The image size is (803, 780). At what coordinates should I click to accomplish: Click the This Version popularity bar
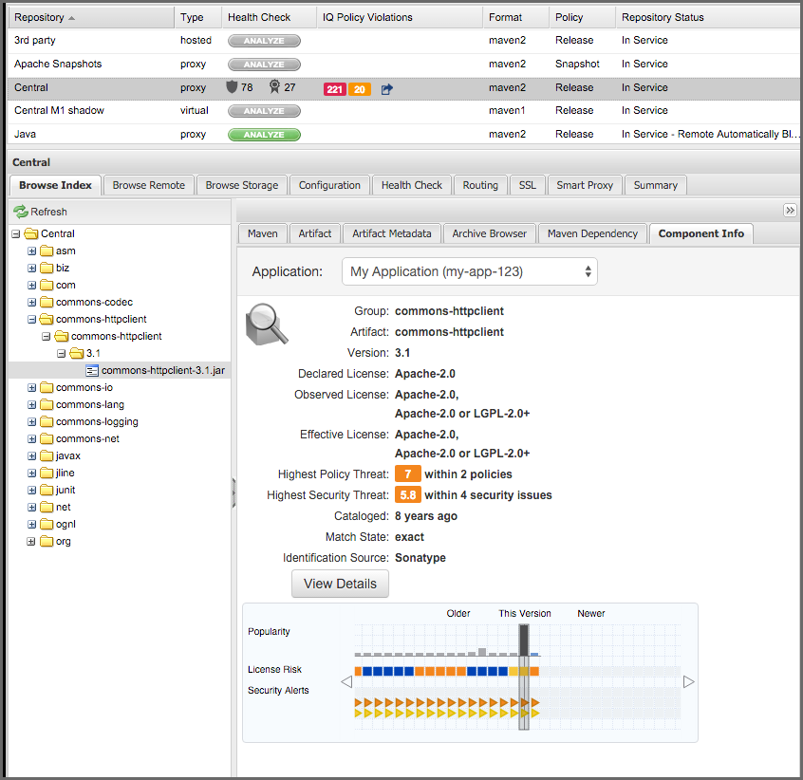[524, 640]
